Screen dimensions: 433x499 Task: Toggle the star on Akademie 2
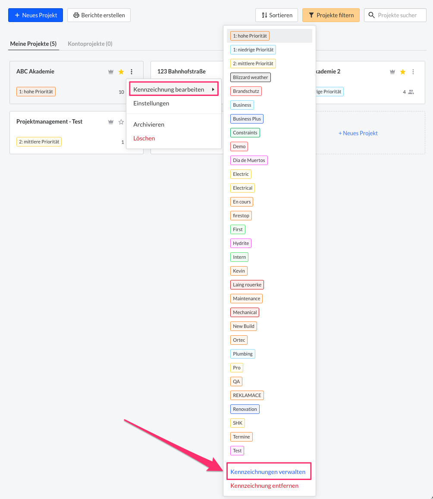pos(402,72)
